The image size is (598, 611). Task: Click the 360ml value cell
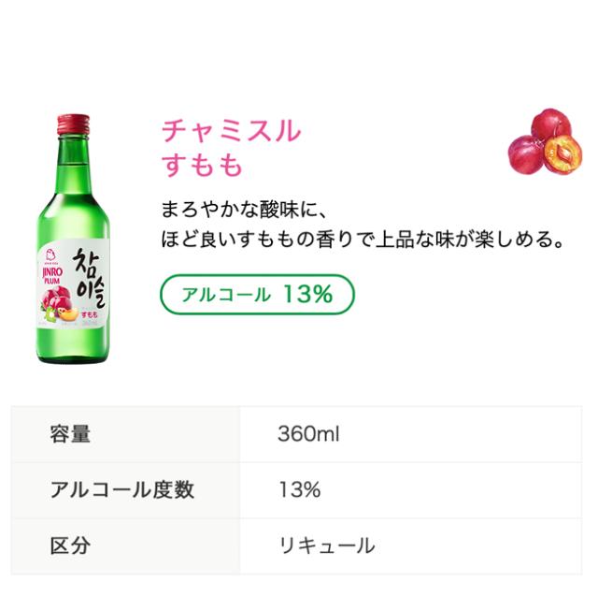pos(308,434)
